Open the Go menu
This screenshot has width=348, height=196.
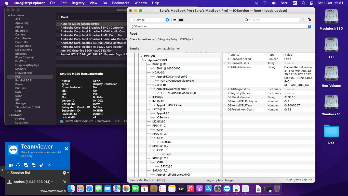pyautogui.click(x=105, y=3)
